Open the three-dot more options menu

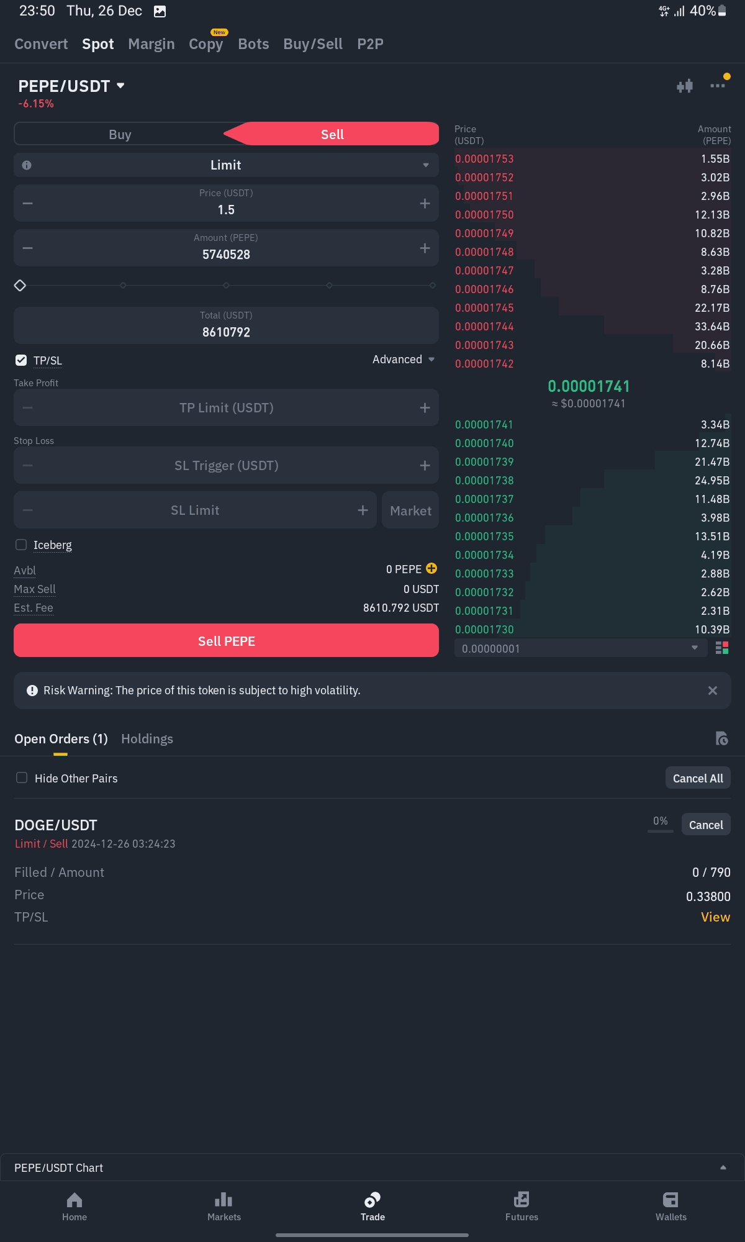point(718,86)
